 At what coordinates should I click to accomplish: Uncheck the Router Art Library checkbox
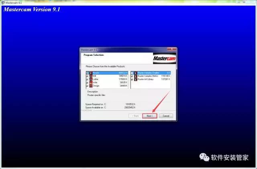pos(132,79)
